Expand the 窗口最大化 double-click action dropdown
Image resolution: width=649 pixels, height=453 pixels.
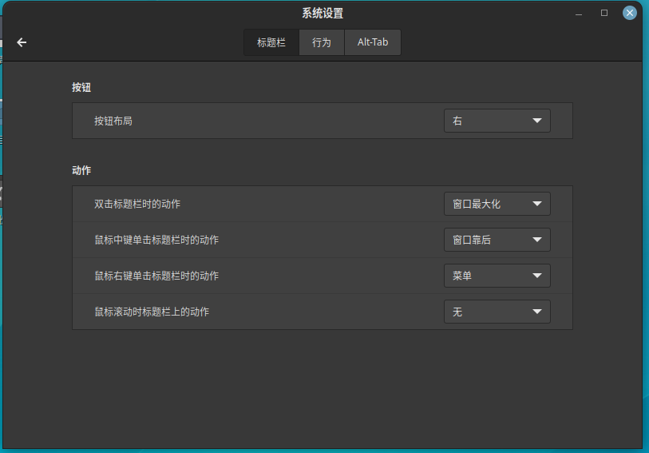coord(497,204)
